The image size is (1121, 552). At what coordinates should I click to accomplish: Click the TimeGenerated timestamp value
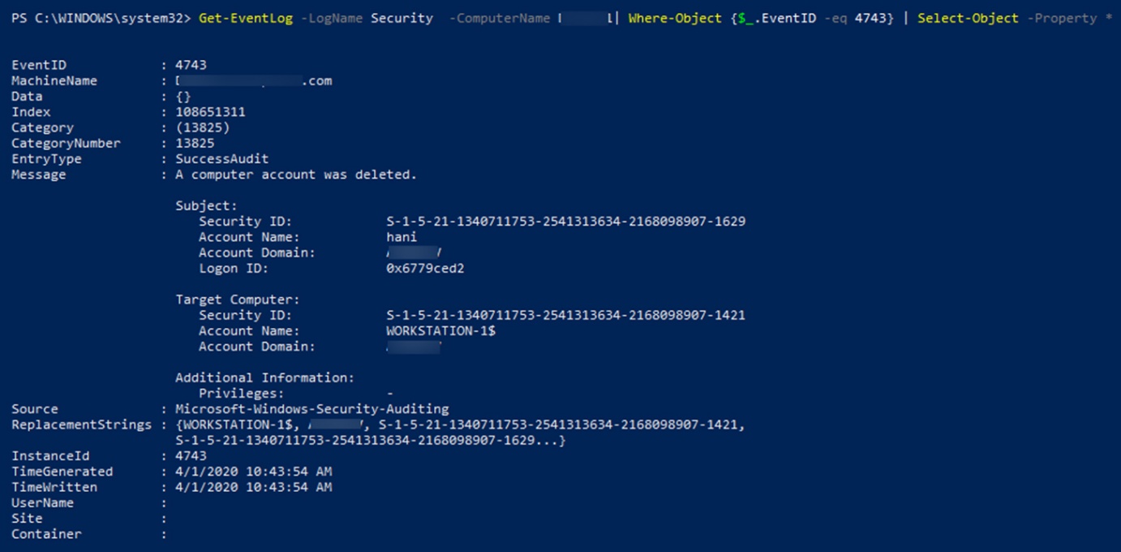254,472
